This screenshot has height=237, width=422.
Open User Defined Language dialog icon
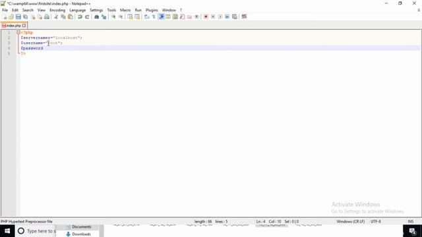coord(168,16)
